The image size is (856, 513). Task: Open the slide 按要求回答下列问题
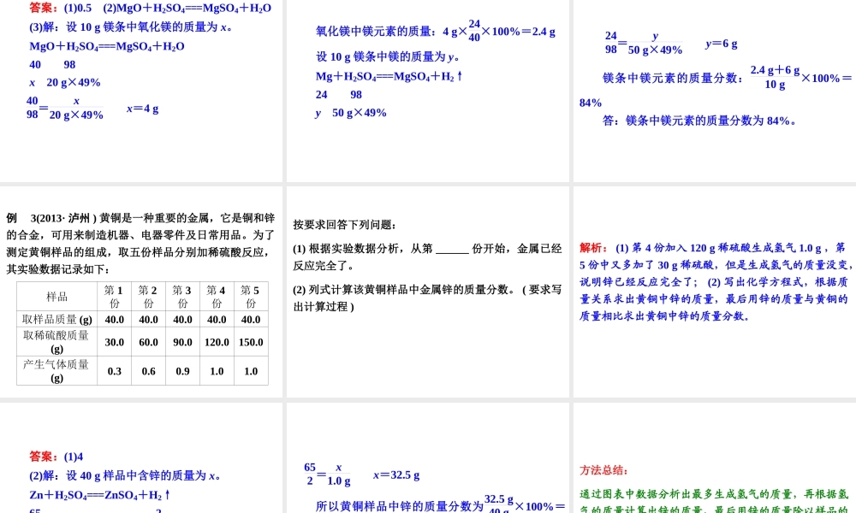(428, 292)
